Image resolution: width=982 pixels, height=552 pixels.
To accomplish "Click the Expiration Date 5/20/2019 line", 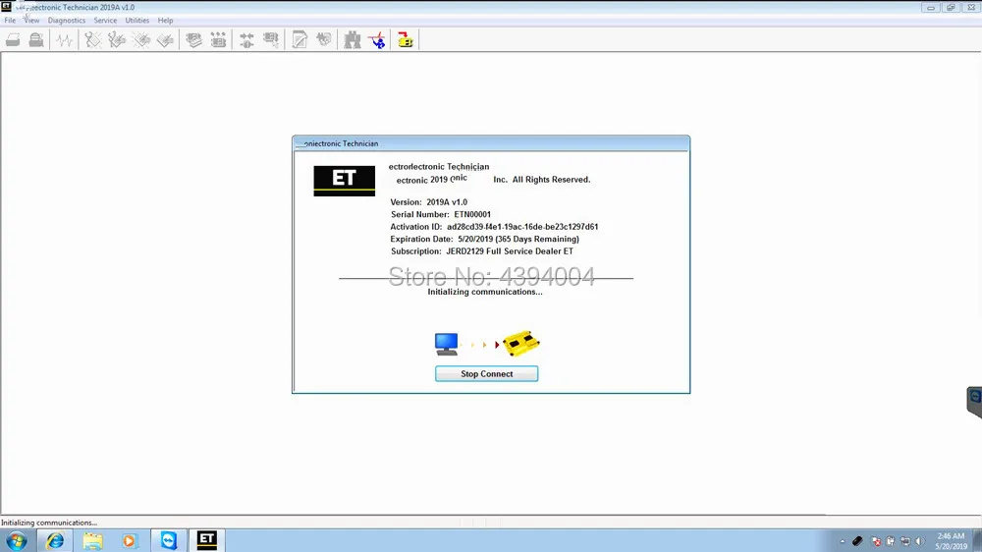I will (485, 239).
